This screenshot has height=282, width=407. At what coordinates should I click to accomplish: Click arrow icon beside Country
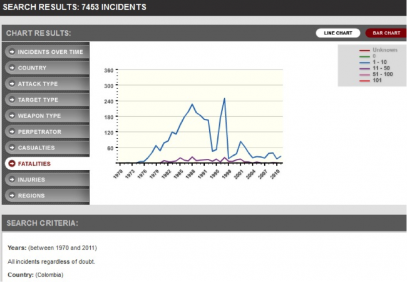tap(12, 68)
